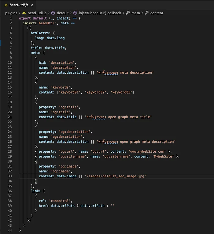Click 'keywords' string on line 15
Viewport: 214px width, 234px height.
pos(61,87)
